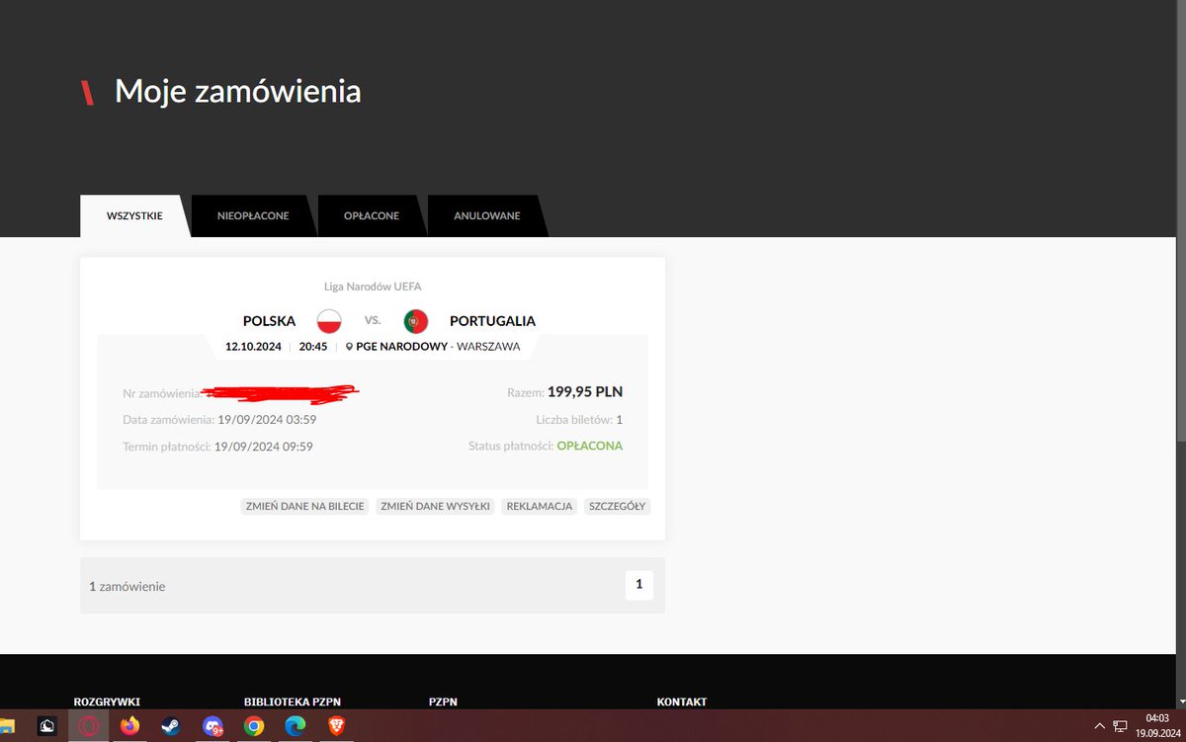Open File Explorer on the taskbar

pyautogui.click(x=8, y=726)
